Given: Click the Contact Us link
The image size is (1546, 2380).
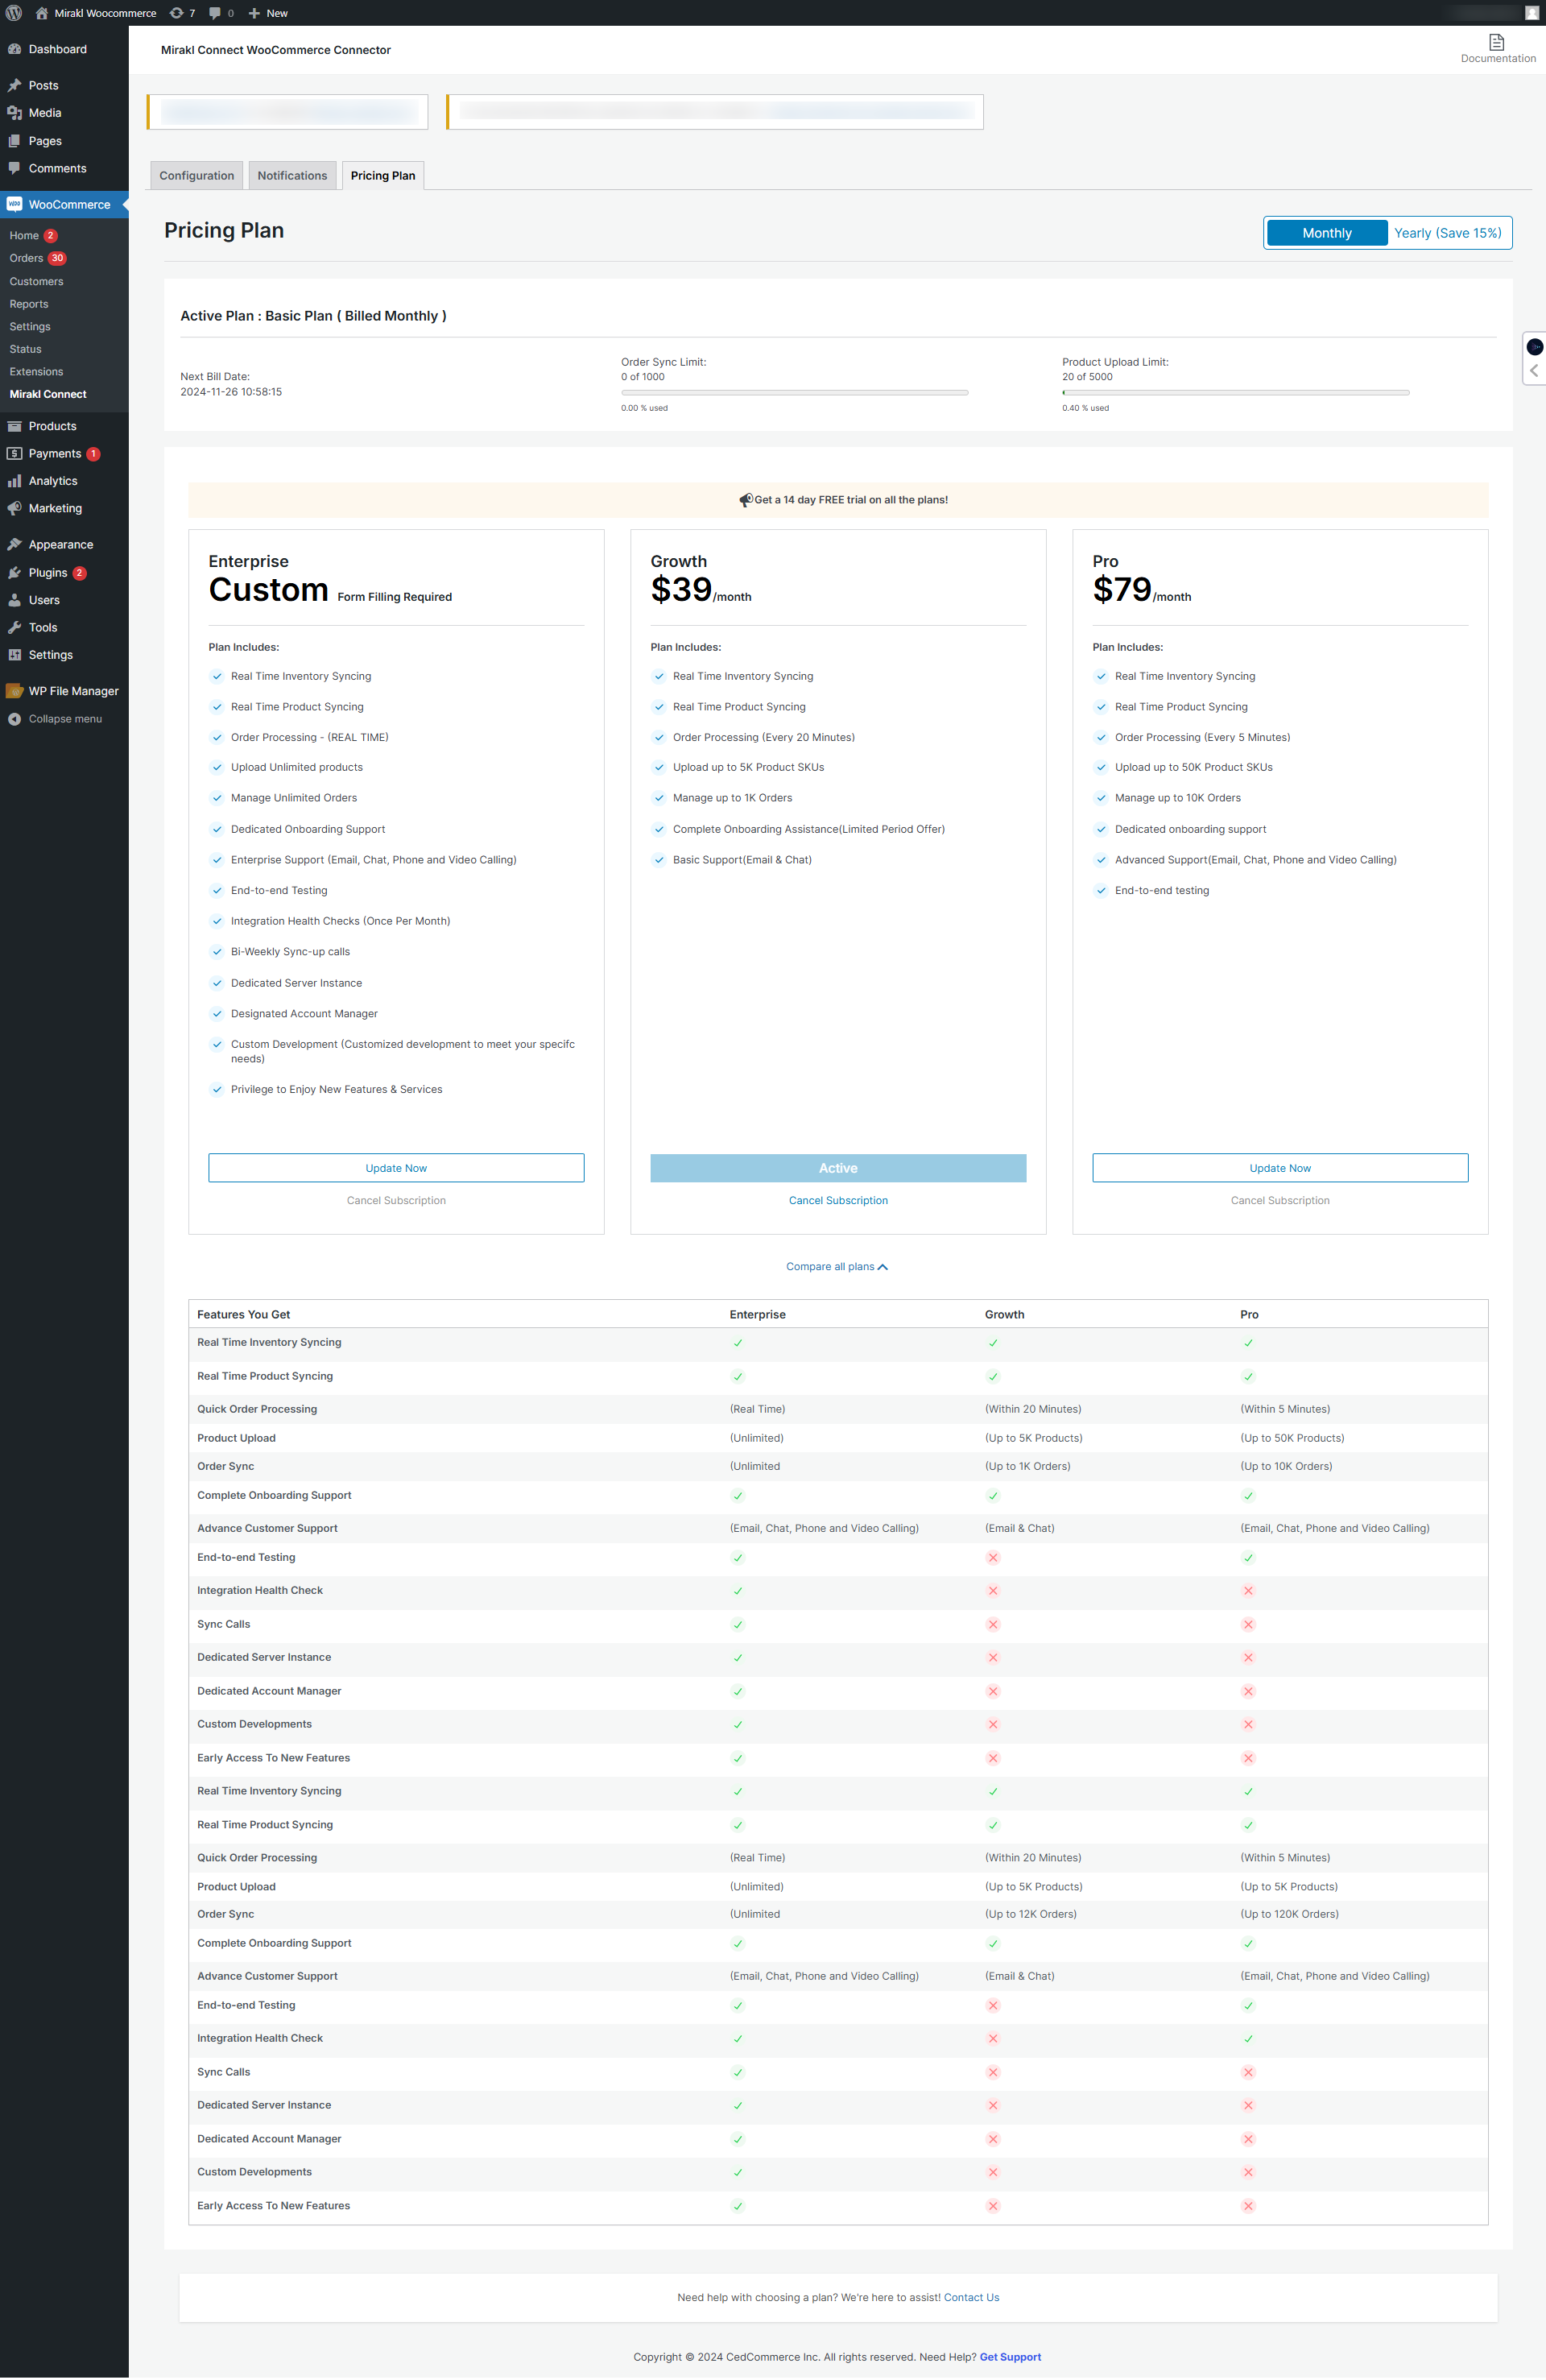Looking at the screenshot, I should (x=971, y=2297).
